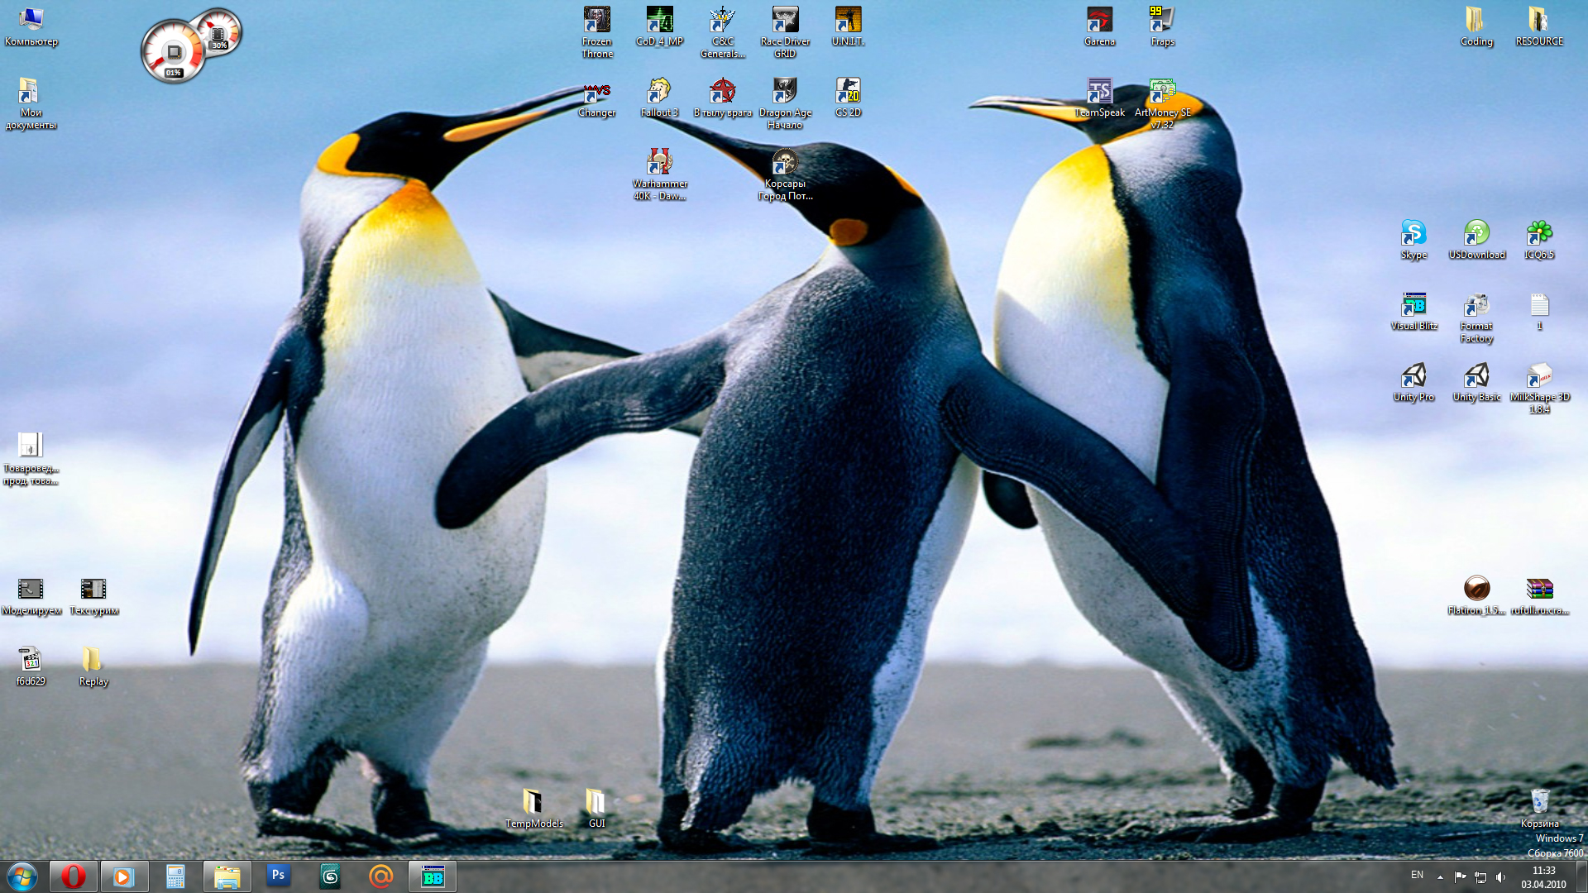Select the Format Factory icon
Viewport: 1588px width, 893px height.
[x=1476, y=305]
